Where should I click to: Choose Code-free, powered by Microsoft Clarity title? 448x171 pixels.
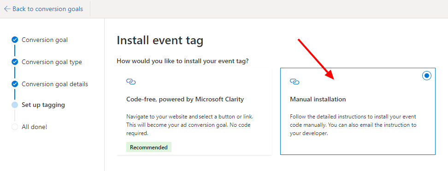coord(185,99)
